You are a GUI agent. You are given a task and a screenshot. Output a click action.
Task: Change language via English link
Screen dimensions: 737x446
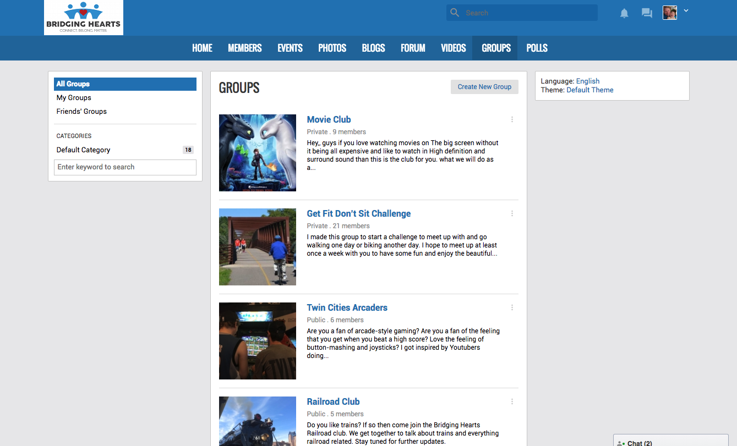point(588,81)
